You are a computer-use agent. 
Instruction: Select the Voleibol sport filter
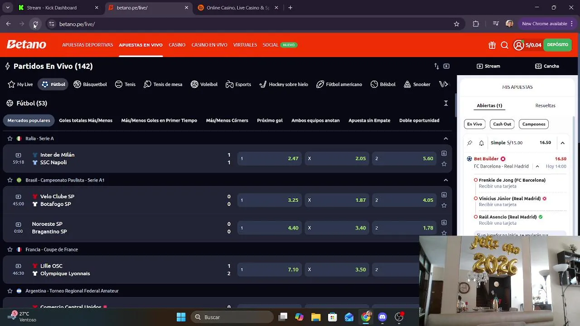tap(204, 84)
